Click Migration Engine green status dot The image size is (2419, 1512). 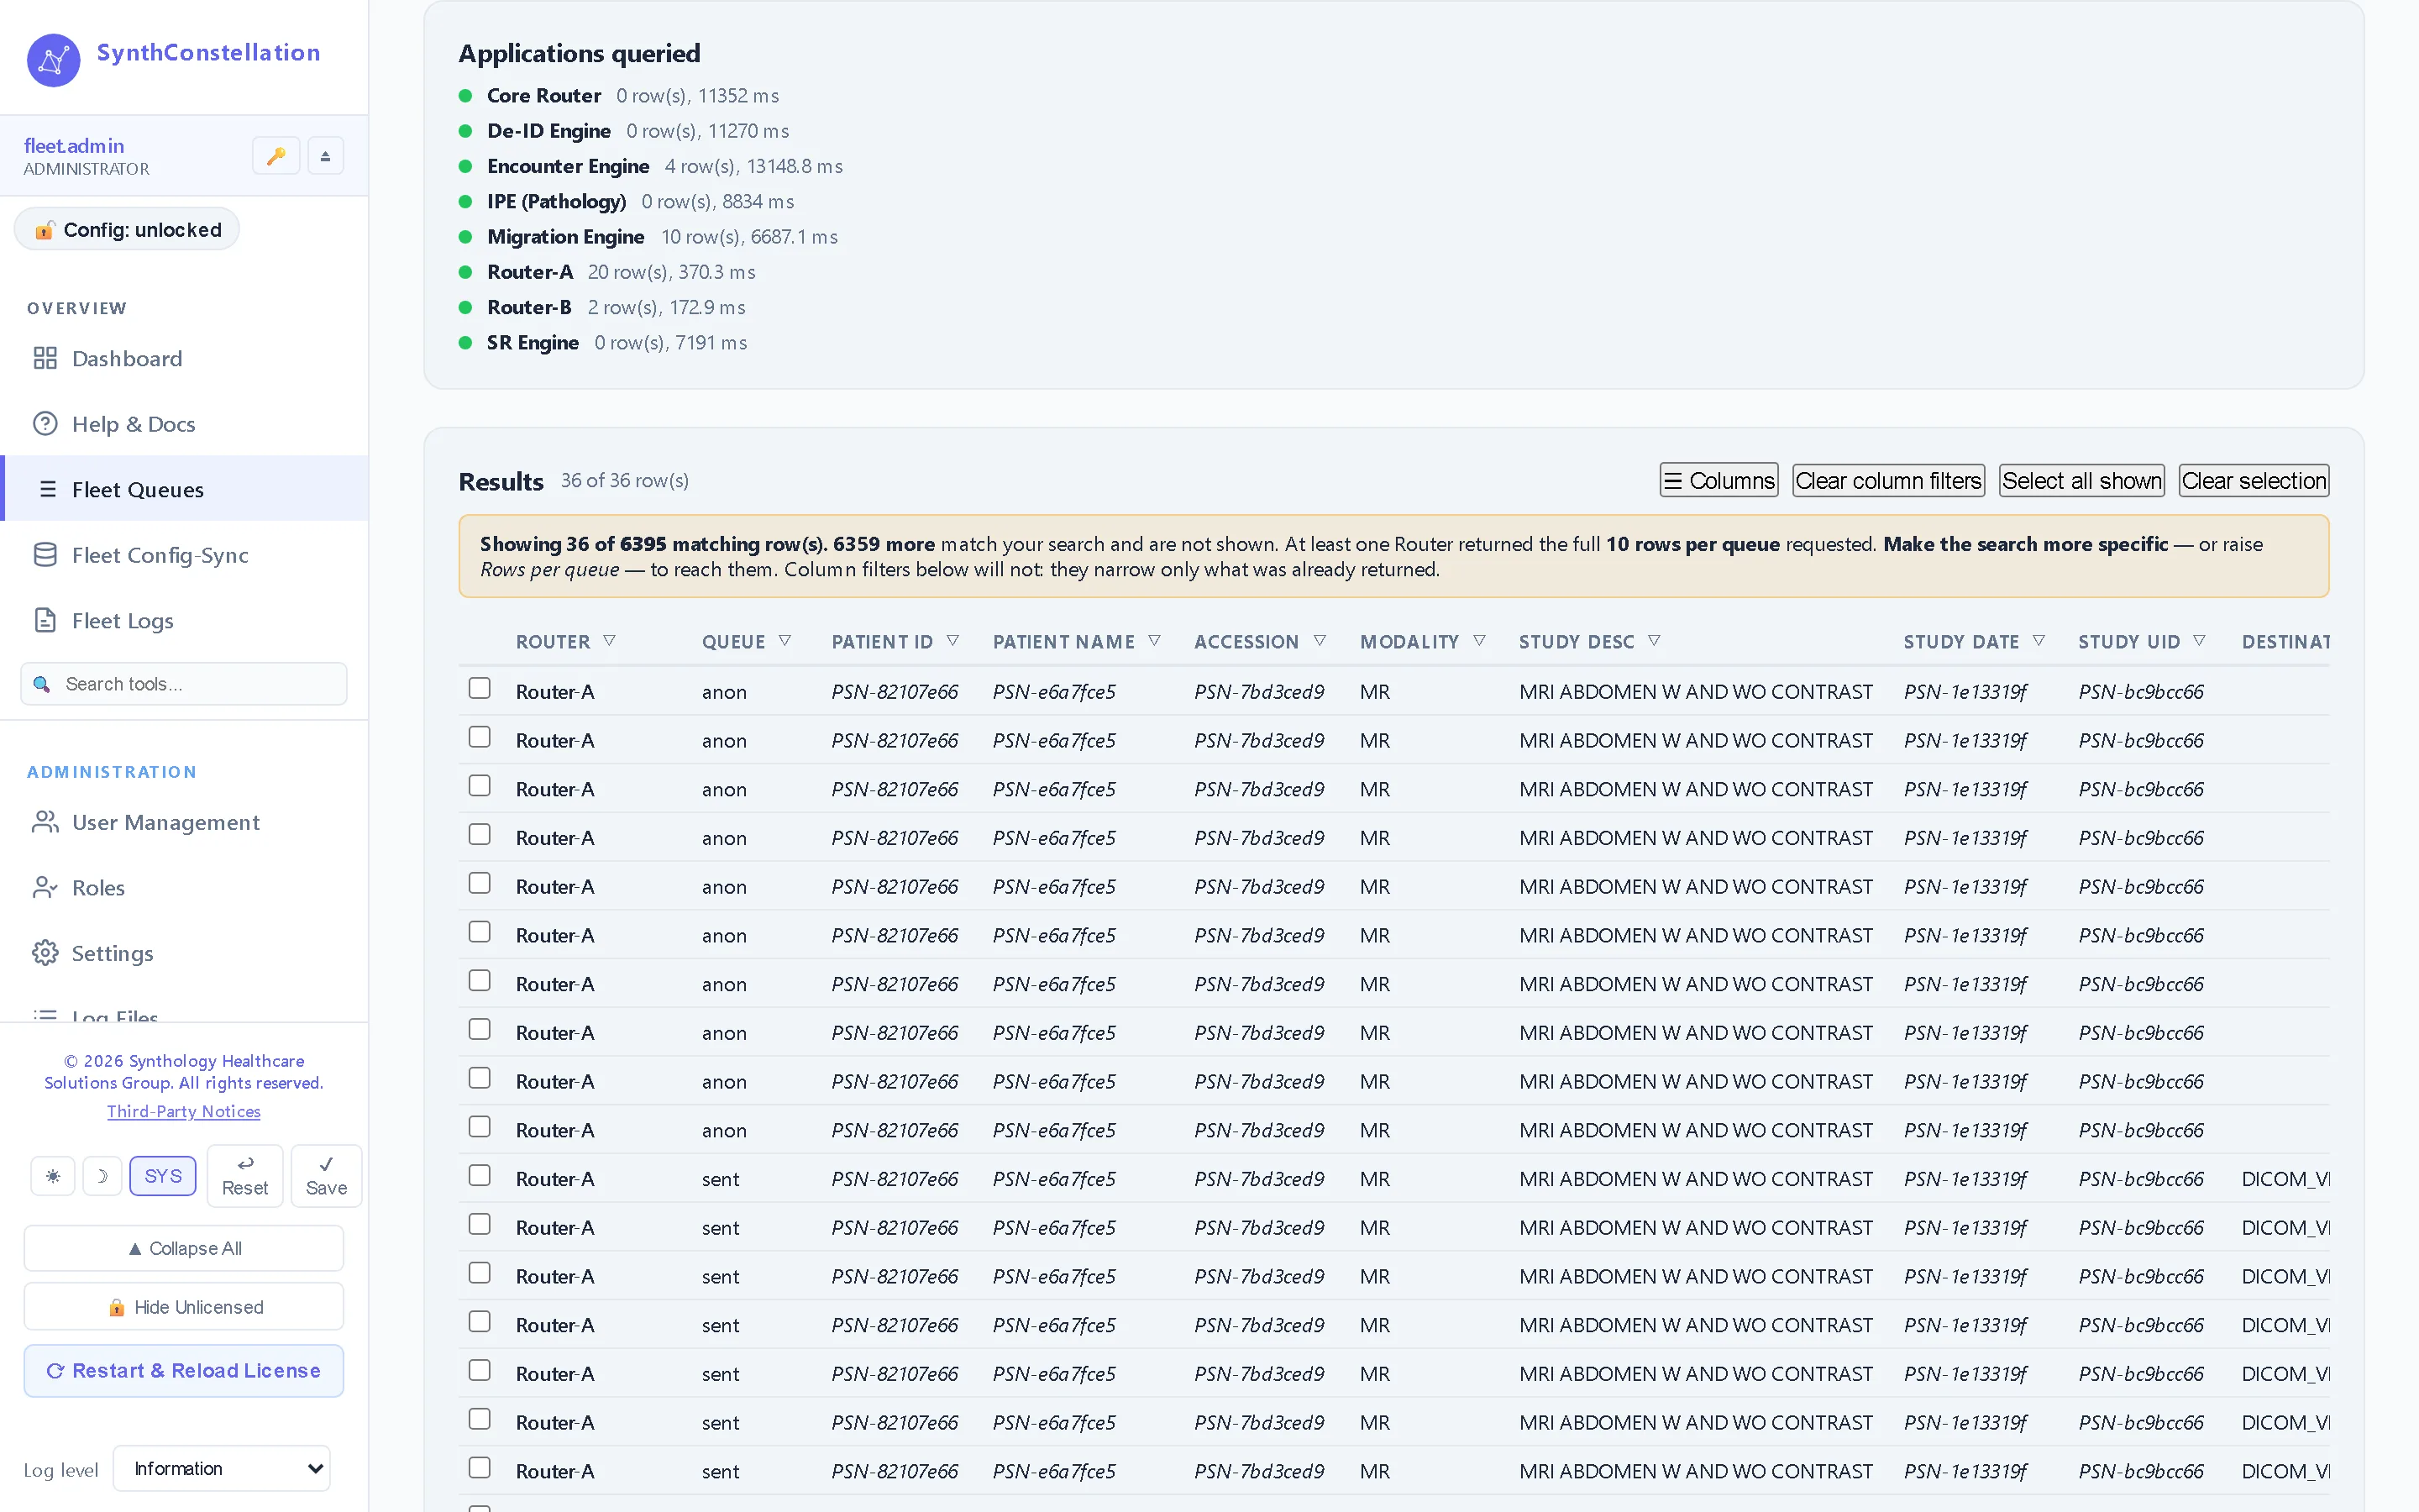464,237
